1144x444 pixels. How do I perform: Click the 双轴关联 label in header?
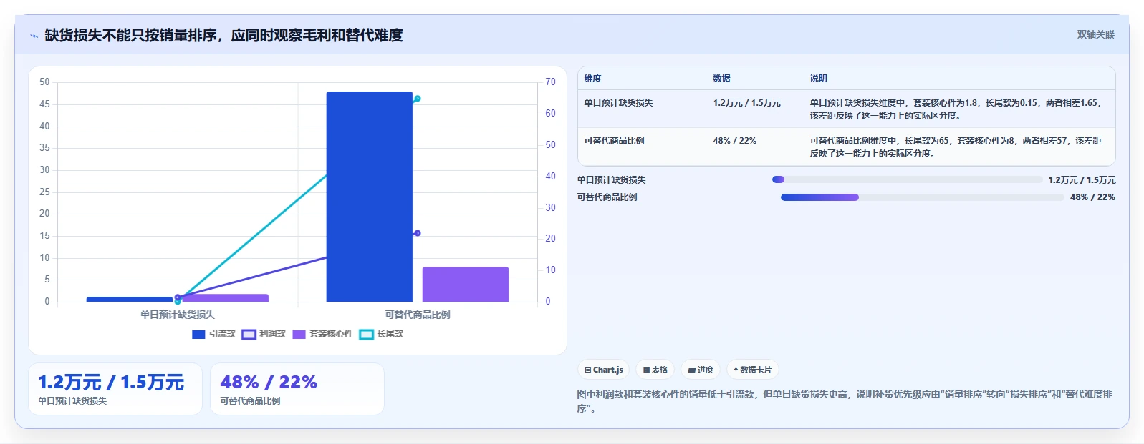point(1096,34)
